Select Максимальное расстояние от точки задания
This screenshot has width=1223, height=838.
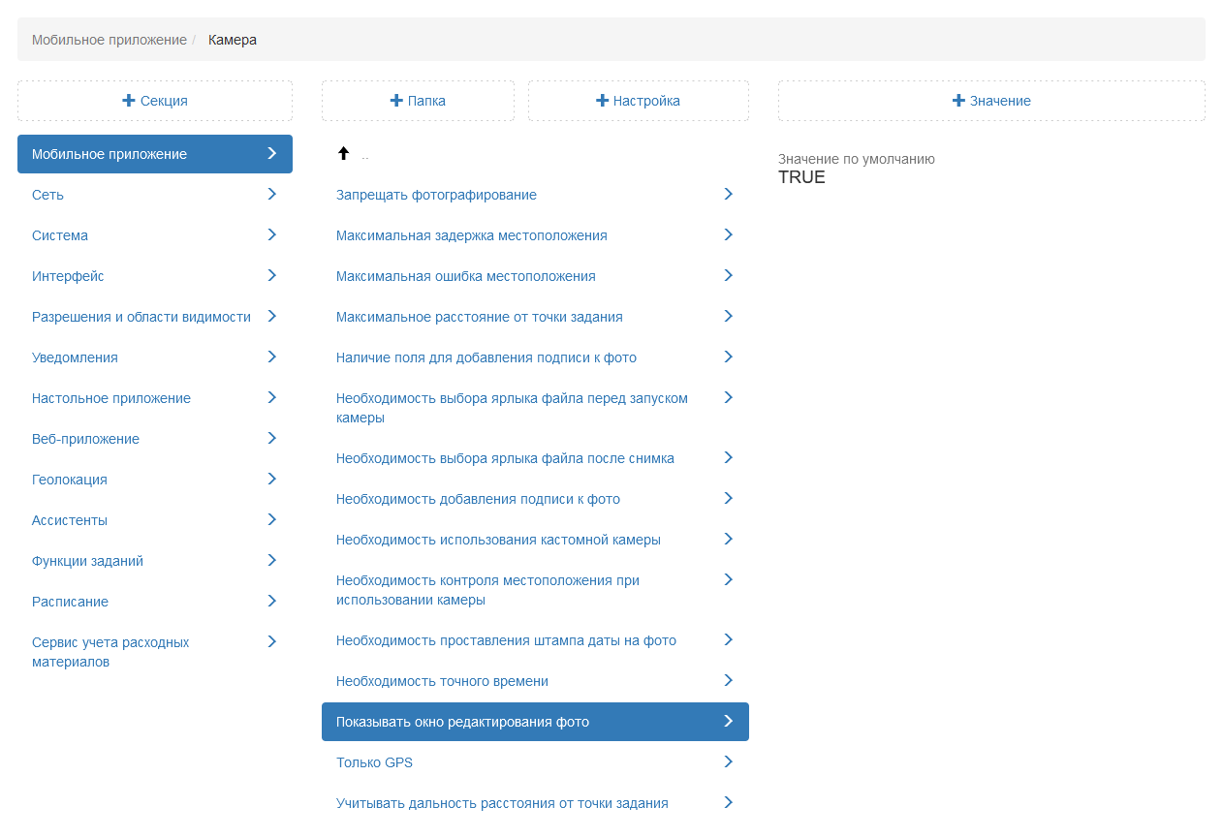coord(535,317)
